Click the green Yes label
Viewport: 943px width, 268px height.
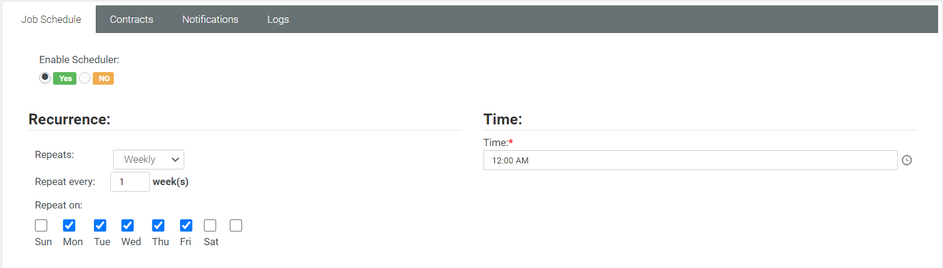point(65,78)
